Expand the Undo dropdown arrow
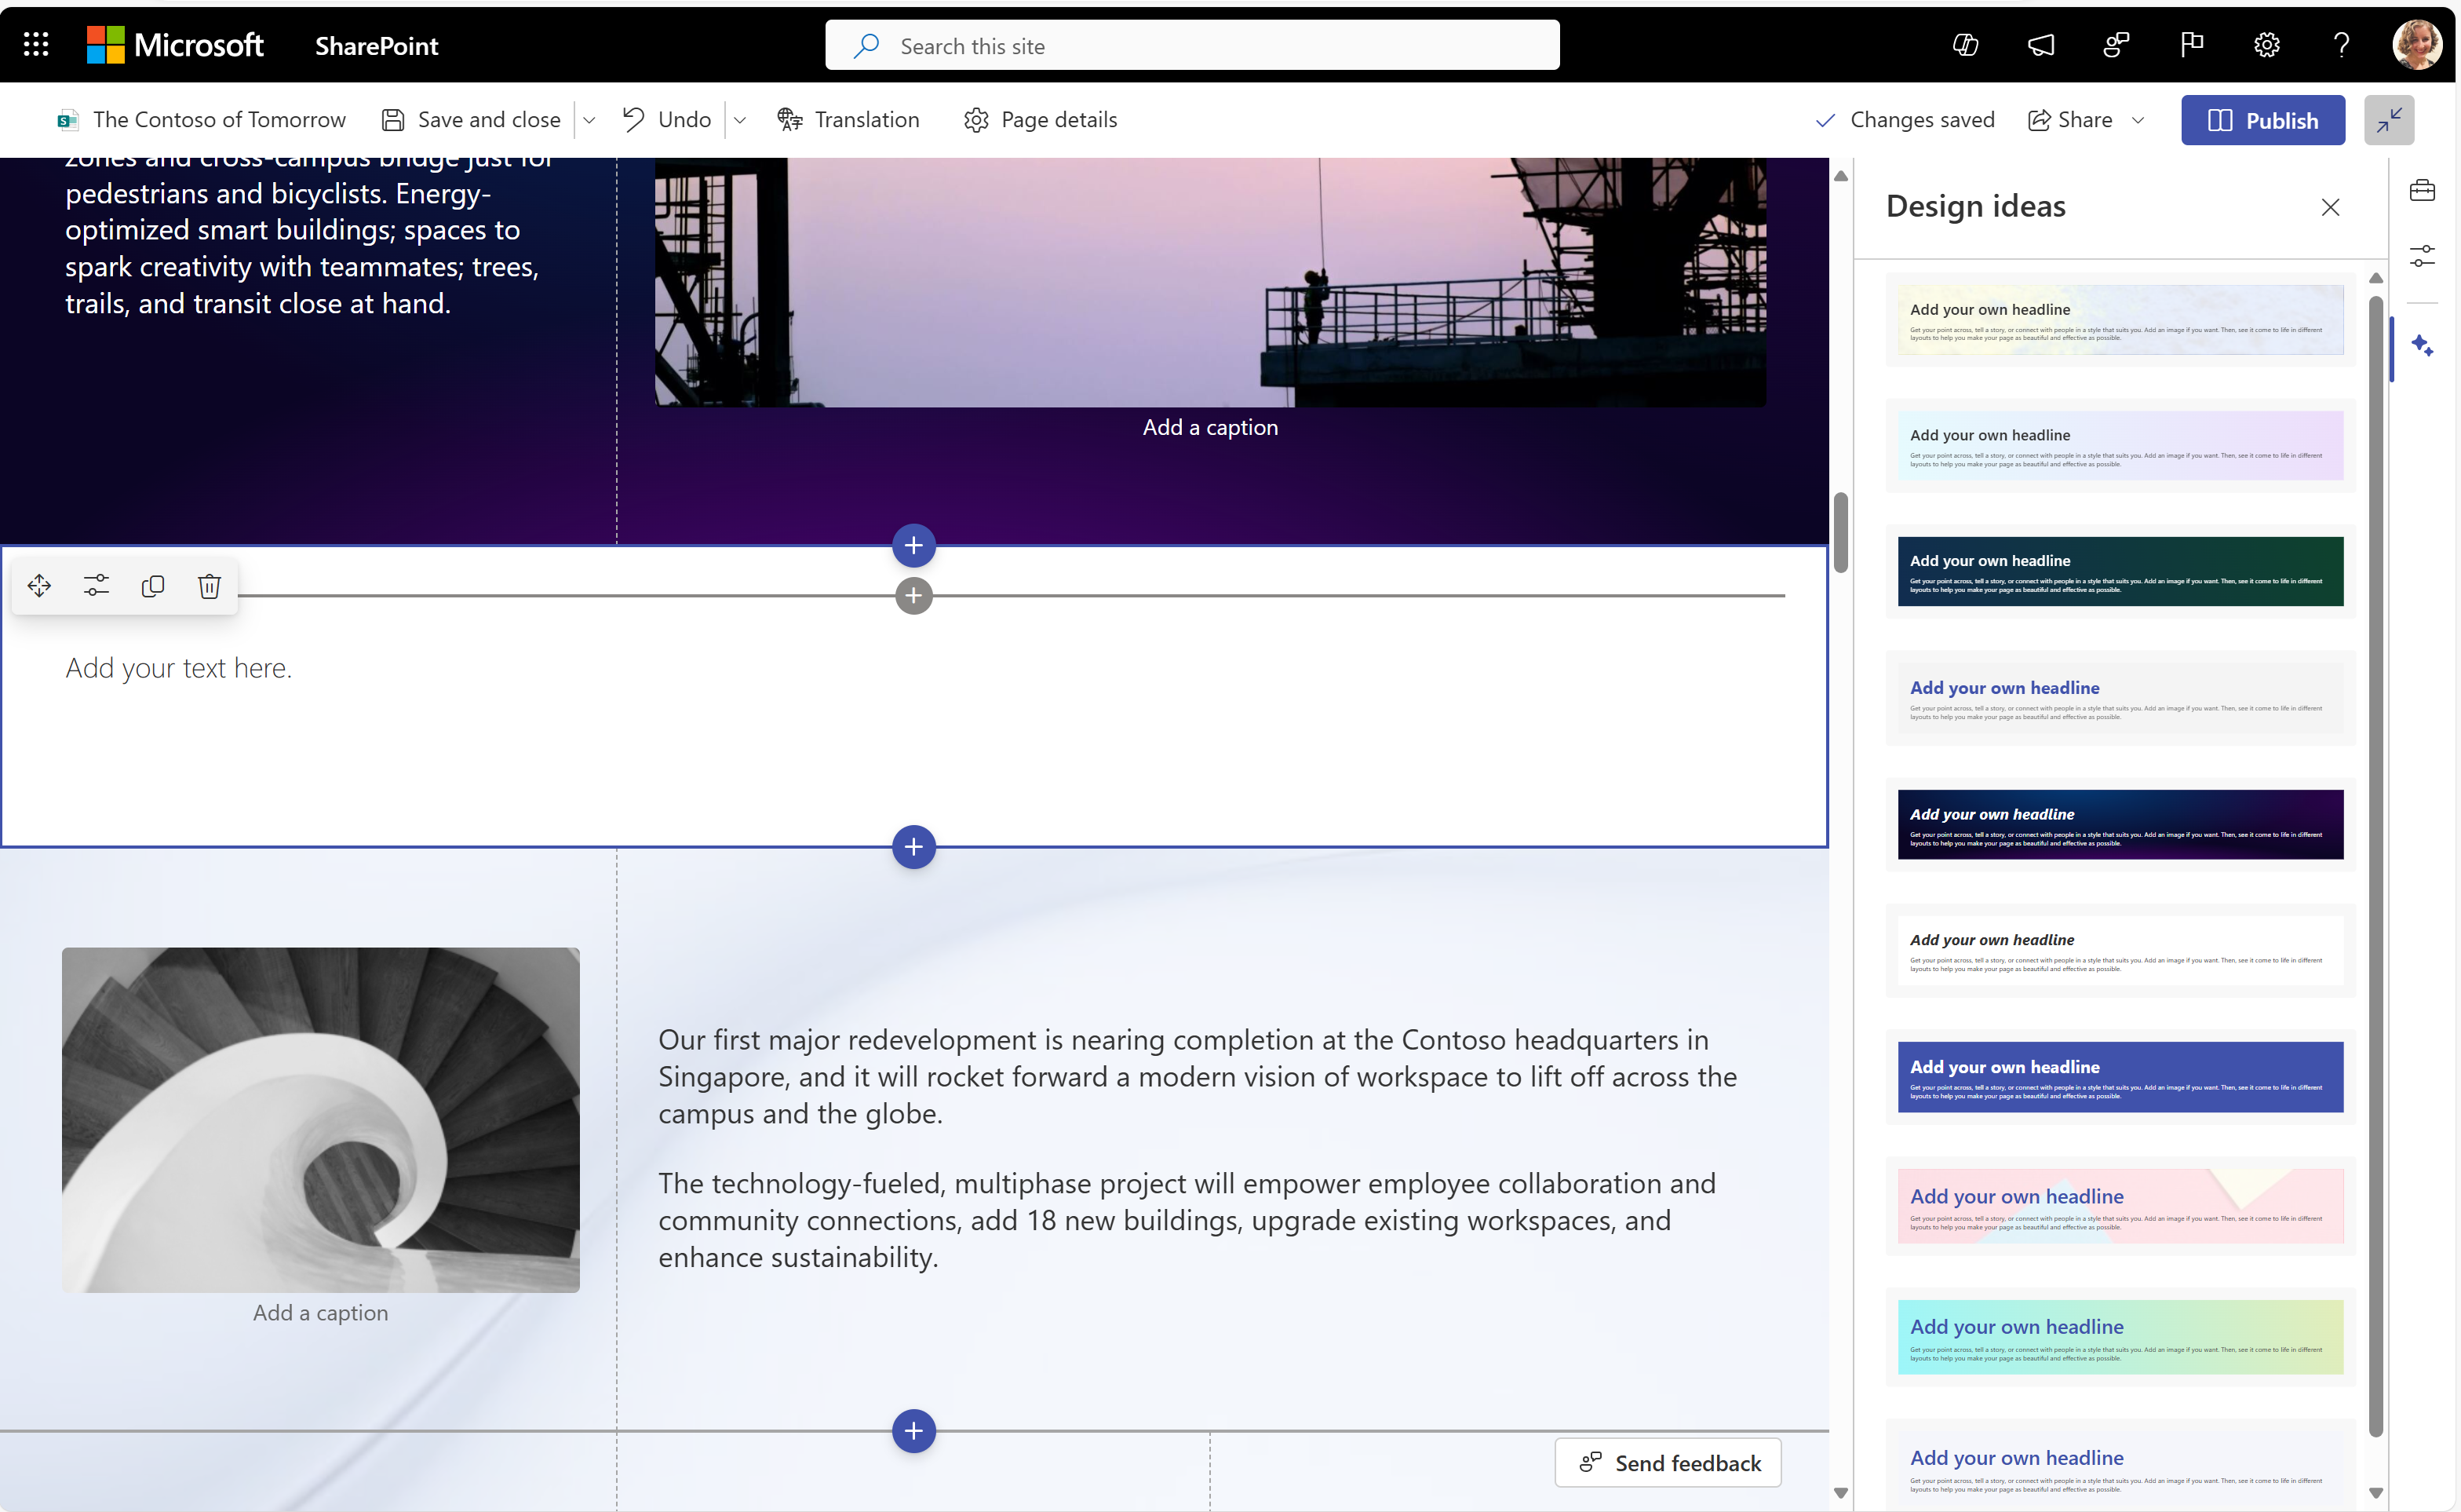Image resolution: width=2461 pixels, height=1512 pixels. click(740, 119)
